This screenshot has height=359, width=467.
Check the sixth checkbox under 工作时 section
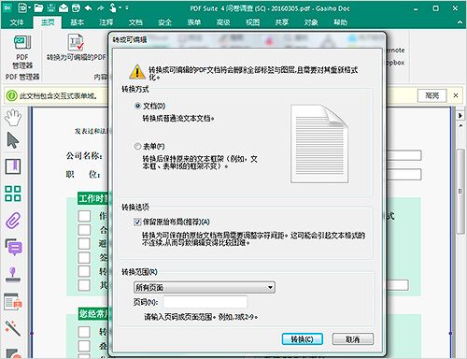pos(84,285)
